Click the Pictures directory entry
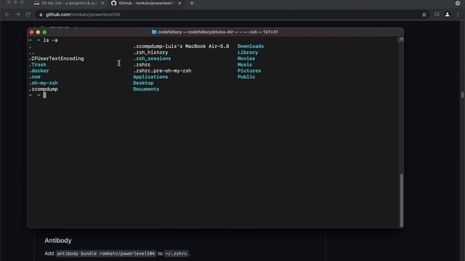465x261 pixels. (x=249, y=71)
